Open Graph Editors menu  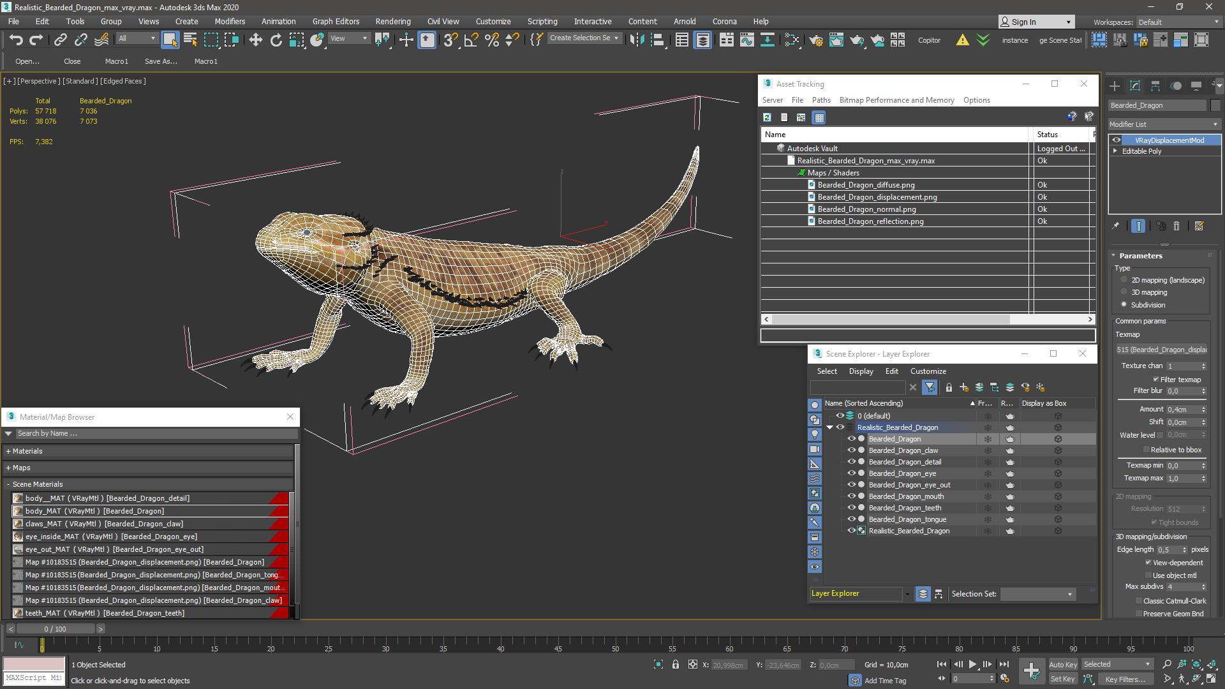(x=336, y=21)
